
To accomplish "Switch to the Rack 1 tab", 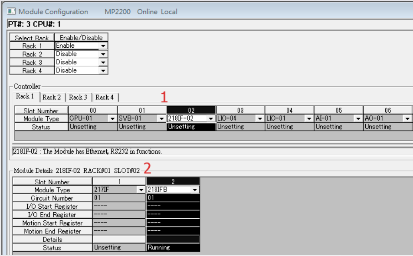I will pos(25,96).
